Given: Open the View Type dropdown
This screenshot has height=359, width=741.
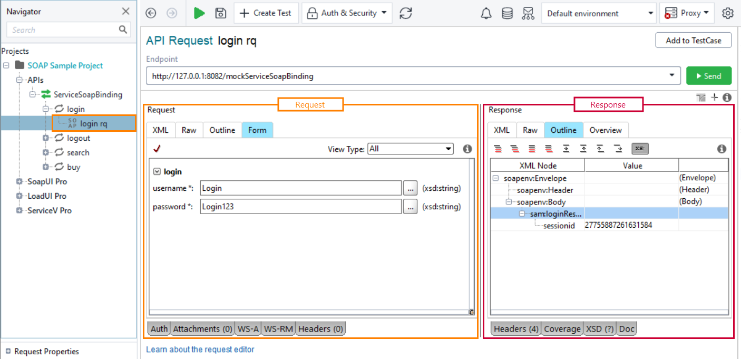Looking at the screenshot, I should (x=410, y=149).
